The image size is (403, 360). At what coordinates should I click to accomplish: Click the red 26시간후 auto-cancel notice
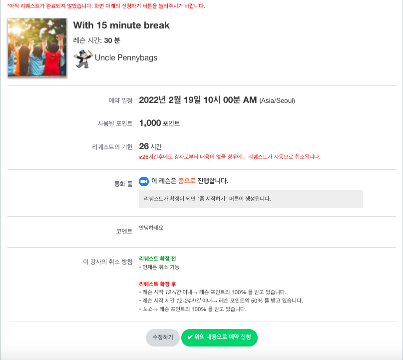pos(230,157)
